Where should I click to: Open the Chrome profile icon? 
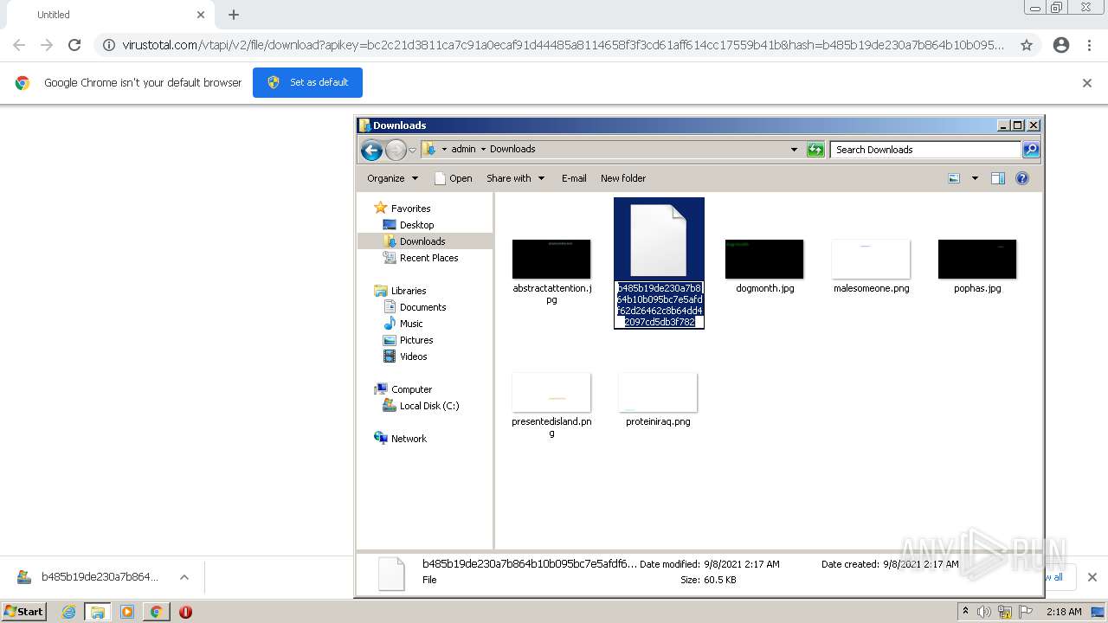click(x=1061, y=45)
